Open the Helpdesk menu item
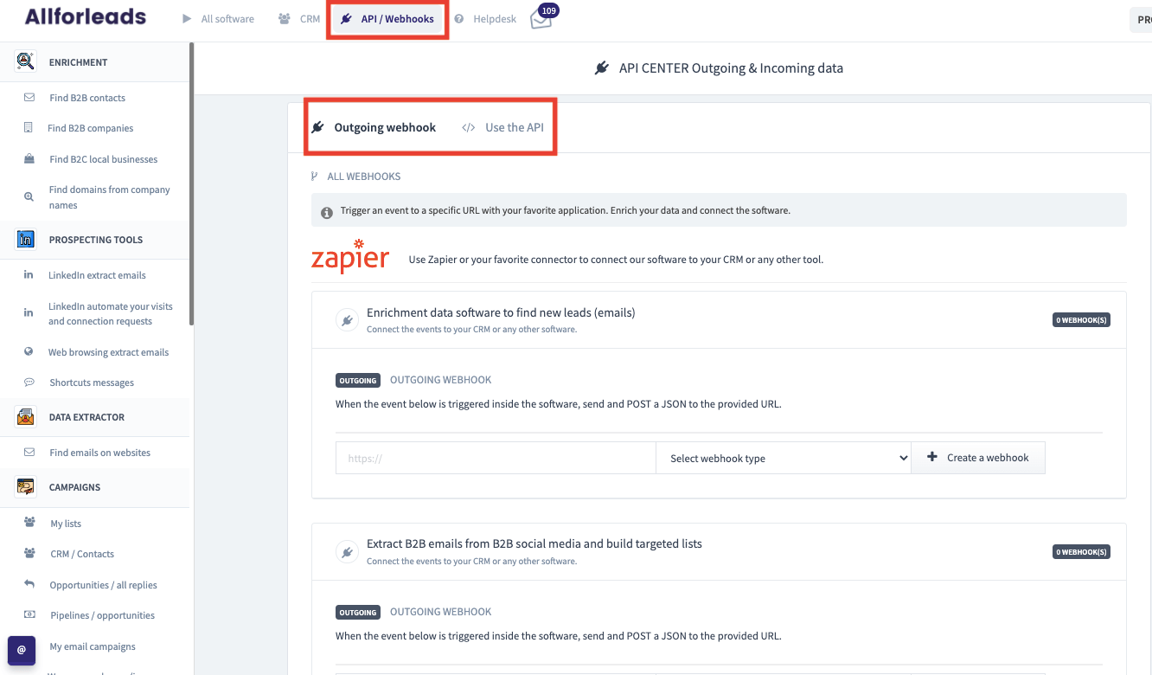1152x675 pixels. 485,19
